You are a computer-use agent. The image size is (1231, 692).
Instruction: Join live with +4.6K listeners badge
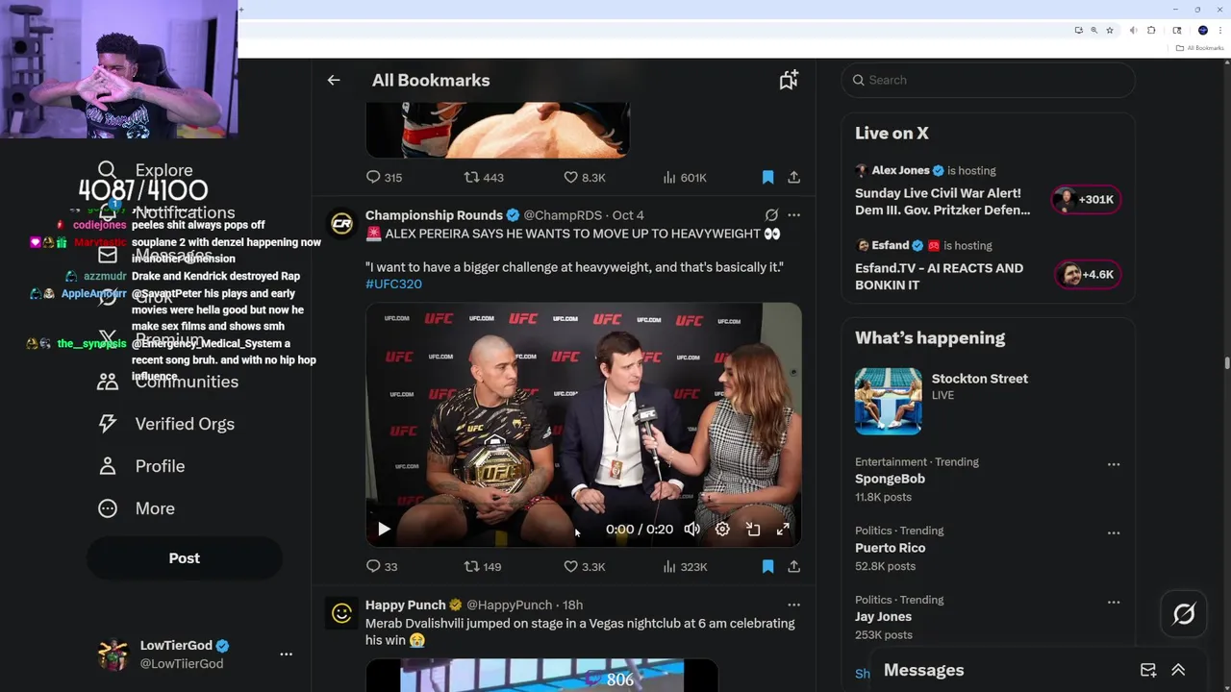pyautogui.click(x=1086, y=275)
